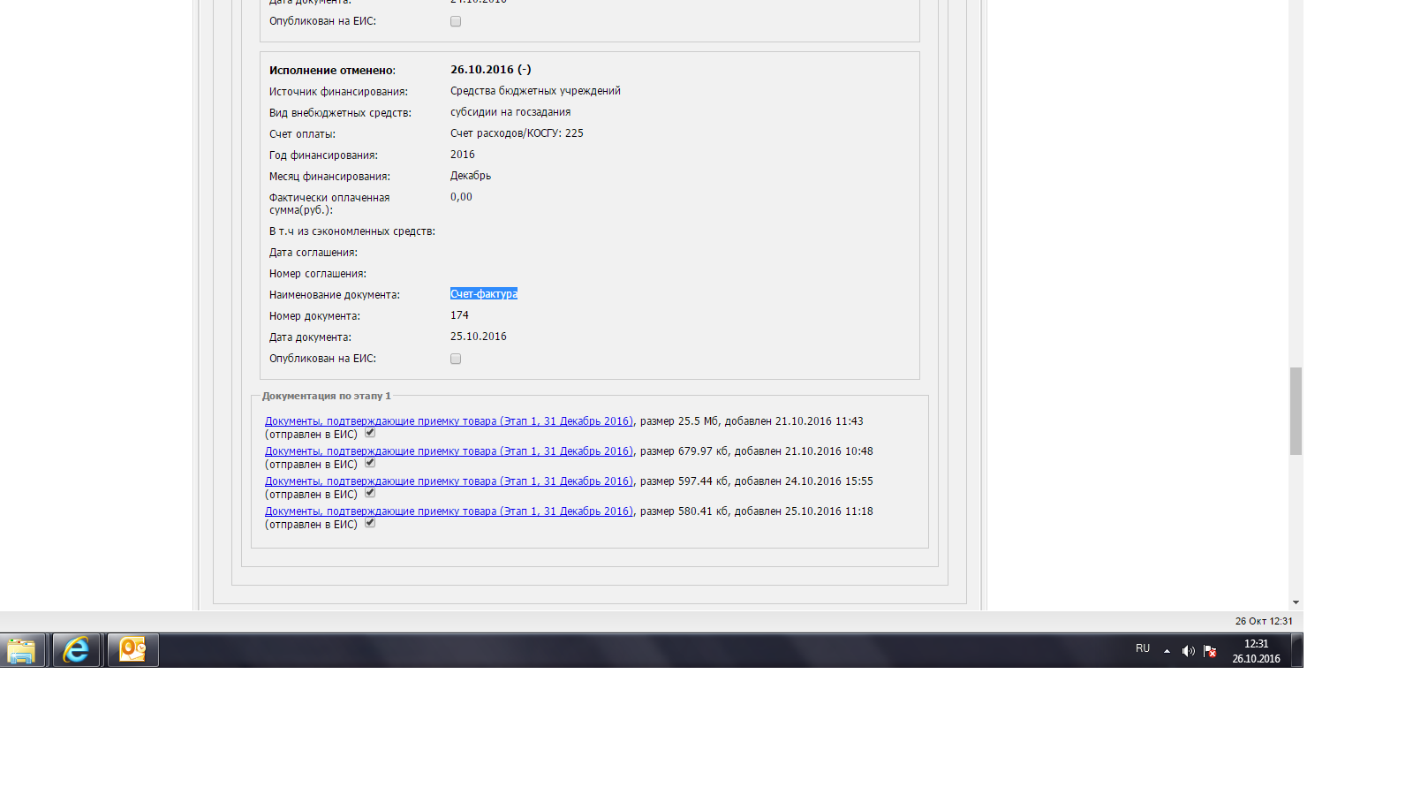The height and width of the screenshot is (795, 1413).
Task: Click financing month 'Декабрь'
Action: point(471,176)
